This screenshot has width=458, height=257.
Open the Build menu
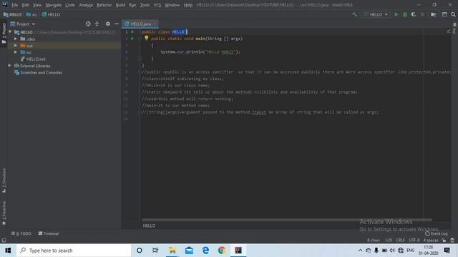click(x=120, y=5)
